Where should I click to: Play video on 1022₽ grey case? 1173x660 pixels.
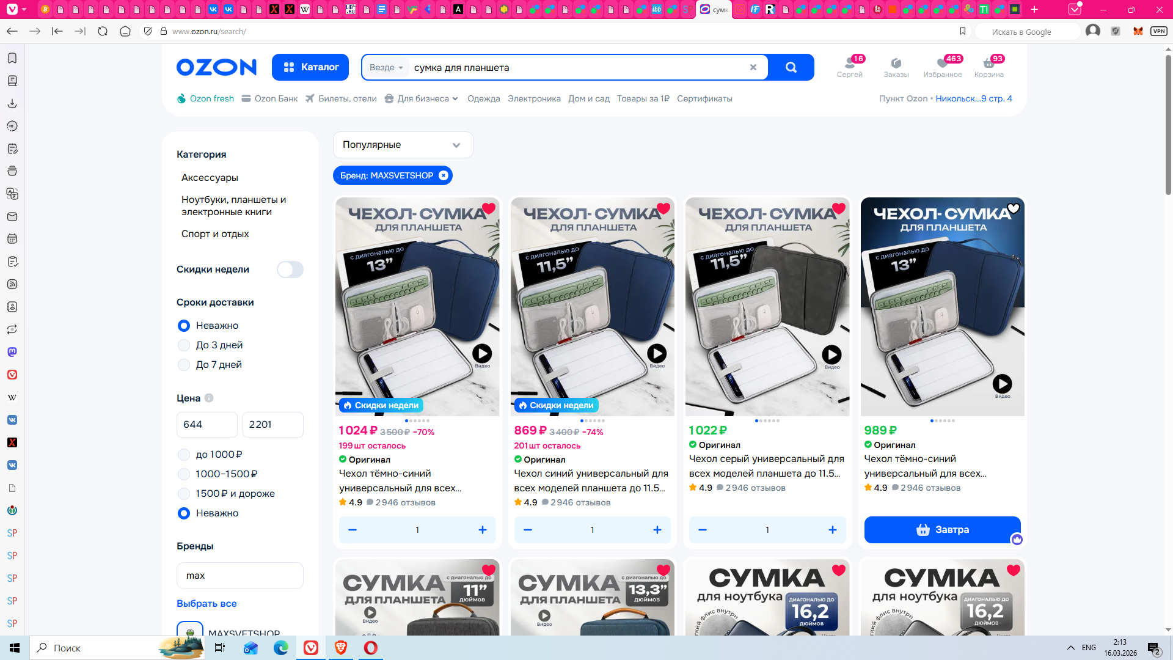tap(831, 354)
